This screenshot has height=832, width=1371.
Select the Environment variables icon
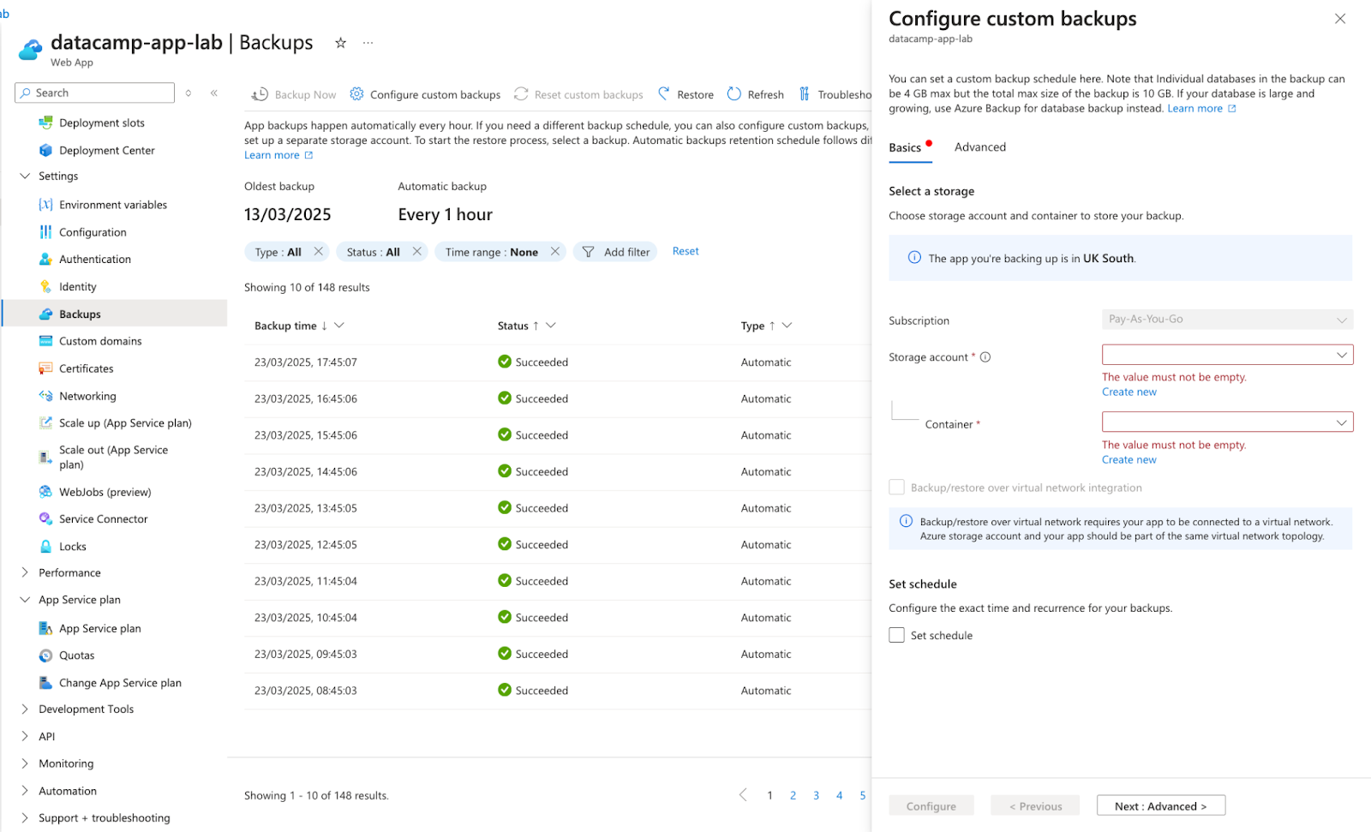coord(45,205)
